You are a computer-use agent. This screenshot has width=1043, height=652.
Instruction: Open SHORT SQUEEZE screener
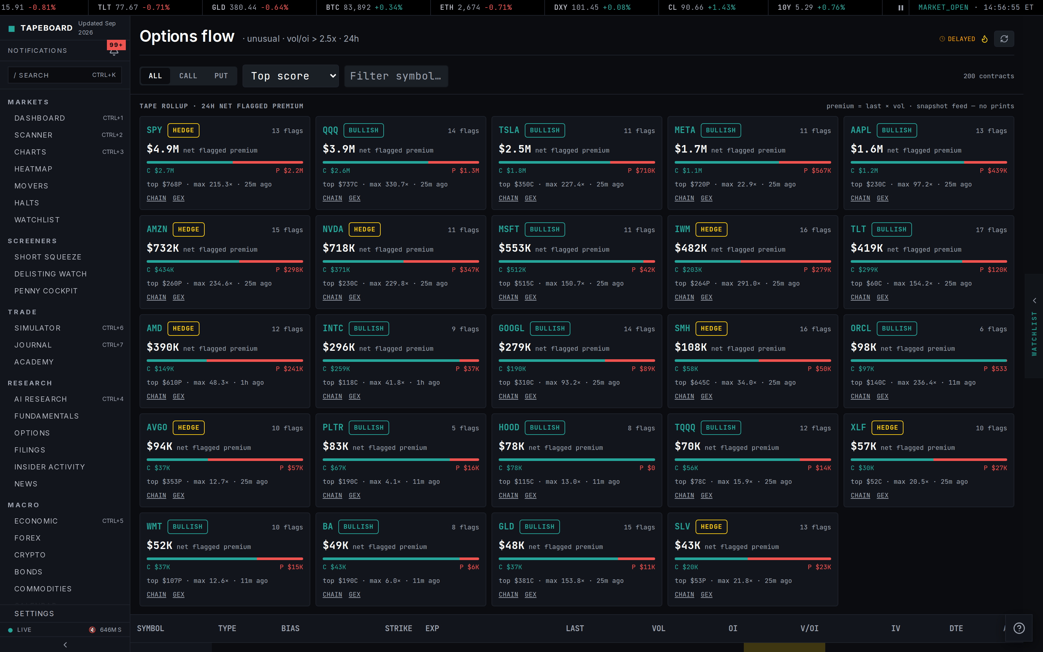pyautogui.click(x=65, y=257)
